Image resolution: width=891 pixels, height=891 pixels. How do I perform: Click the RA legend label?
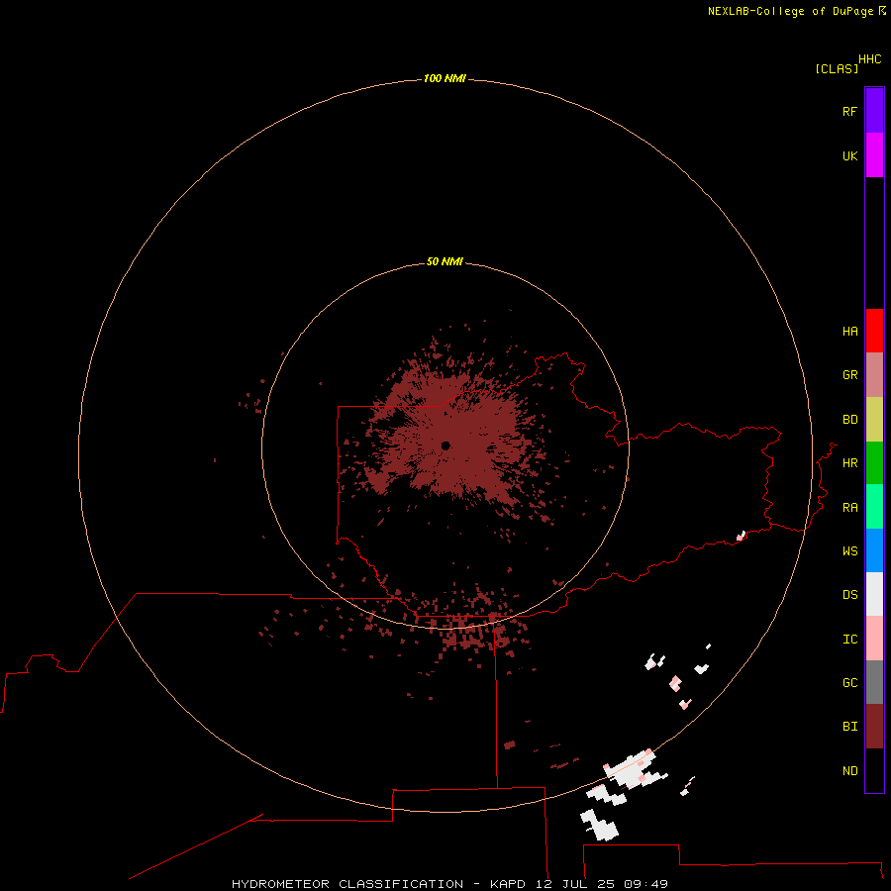tap(850, 508)
